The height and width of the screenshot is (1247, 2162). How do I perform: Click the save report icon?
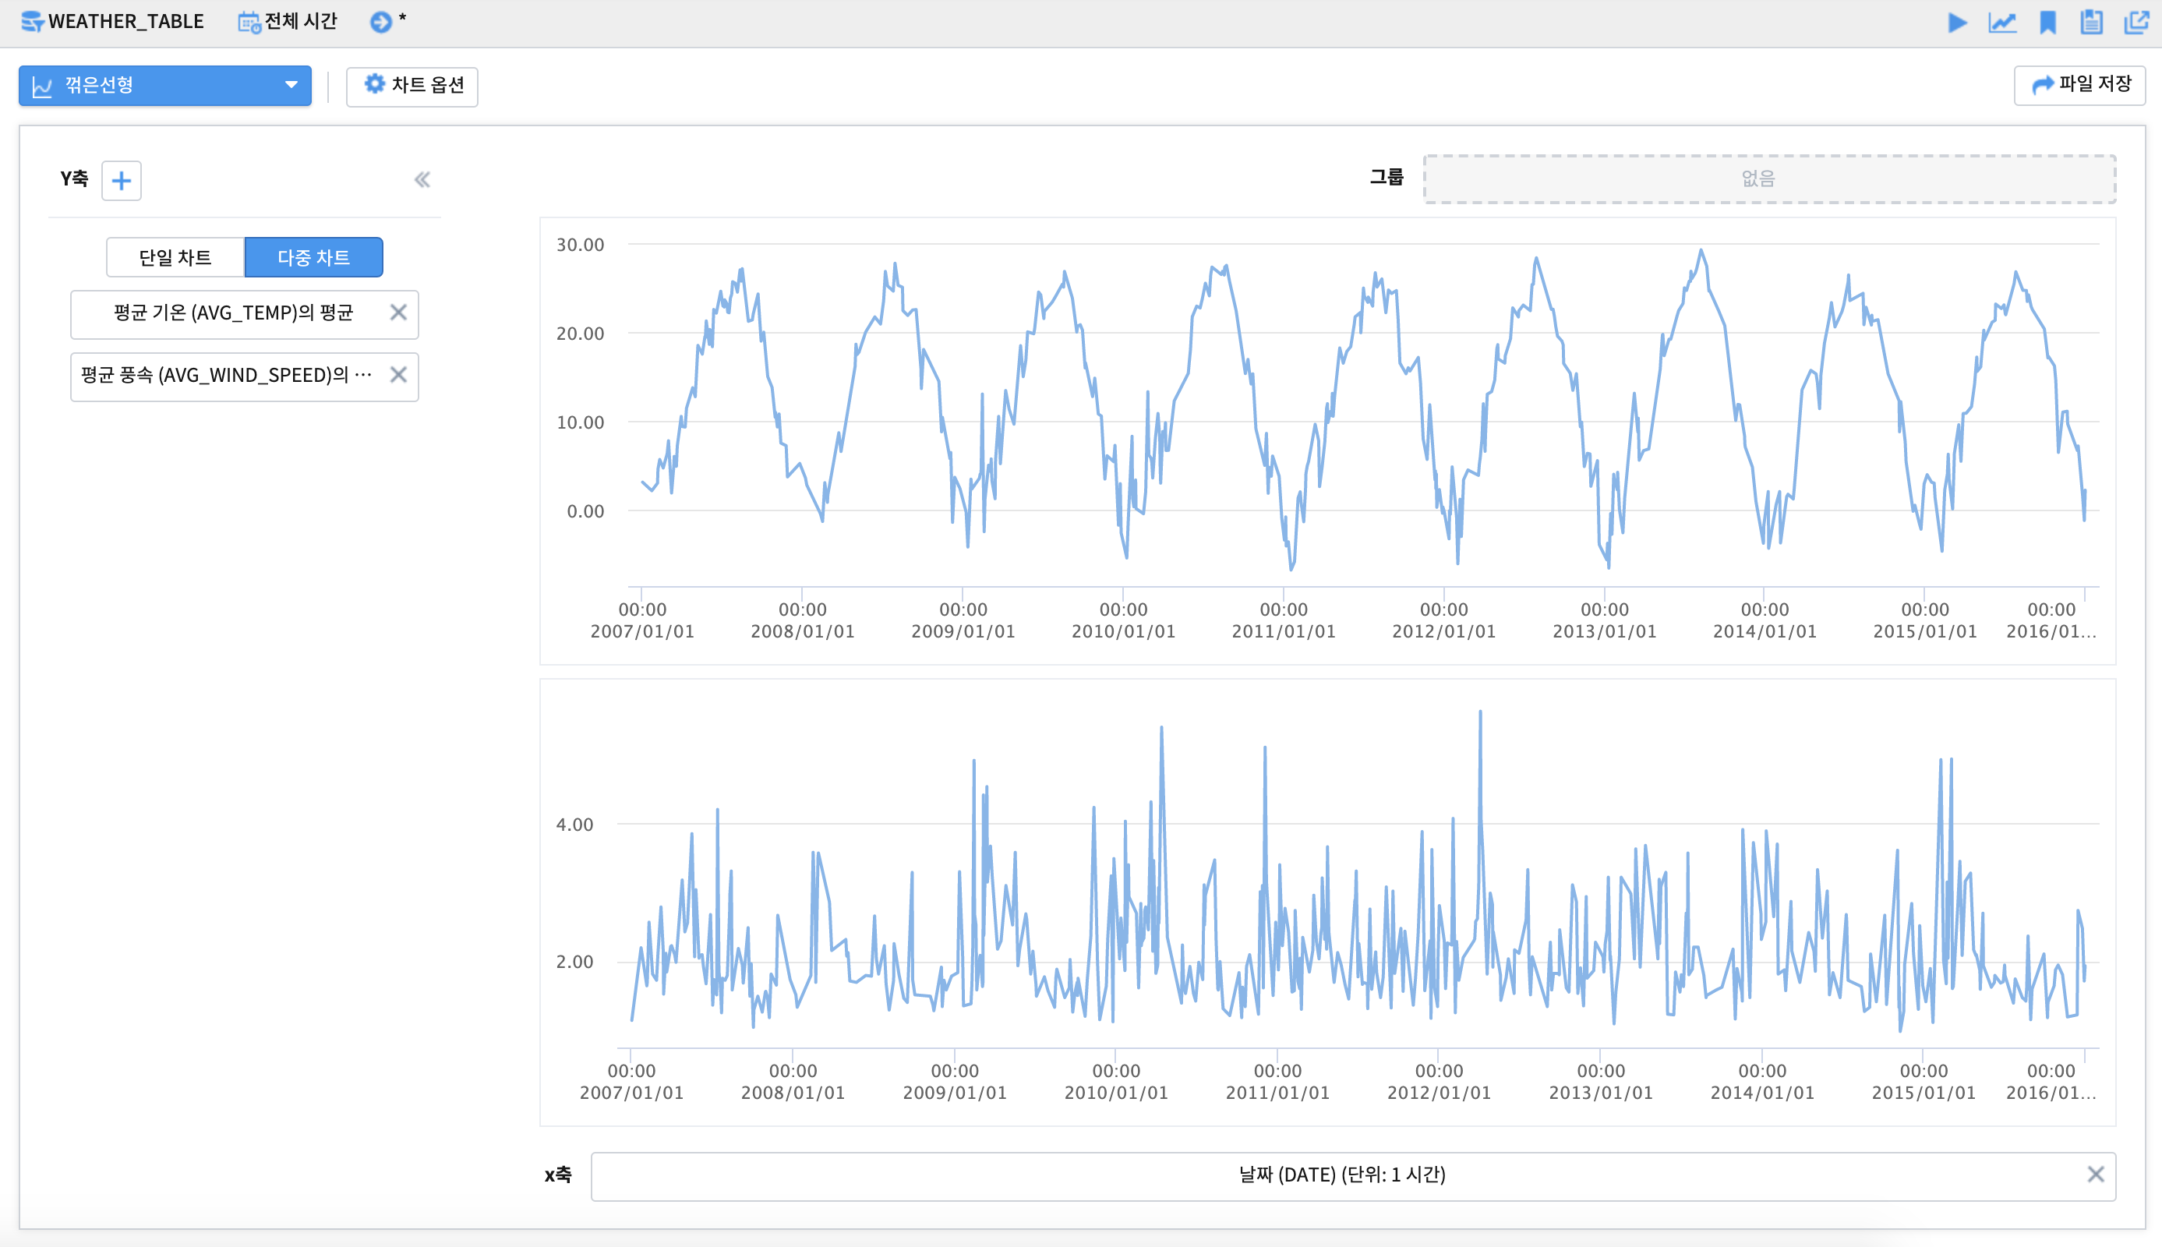[2092, 23]
